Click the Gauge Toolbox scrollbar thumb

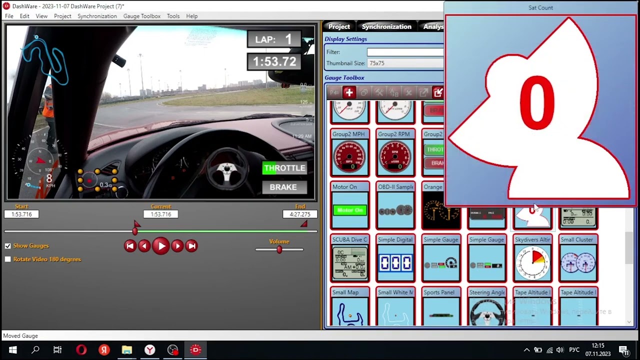point(629,248)
